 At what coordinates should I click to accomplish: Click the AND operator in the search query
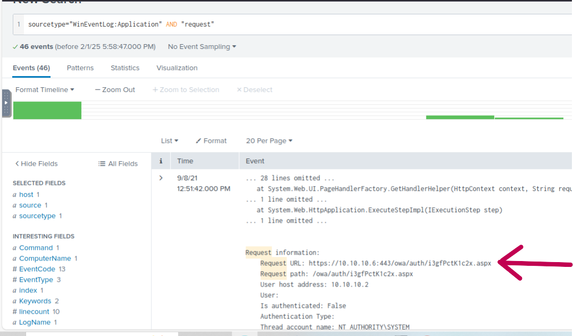(x=171, y=24)
